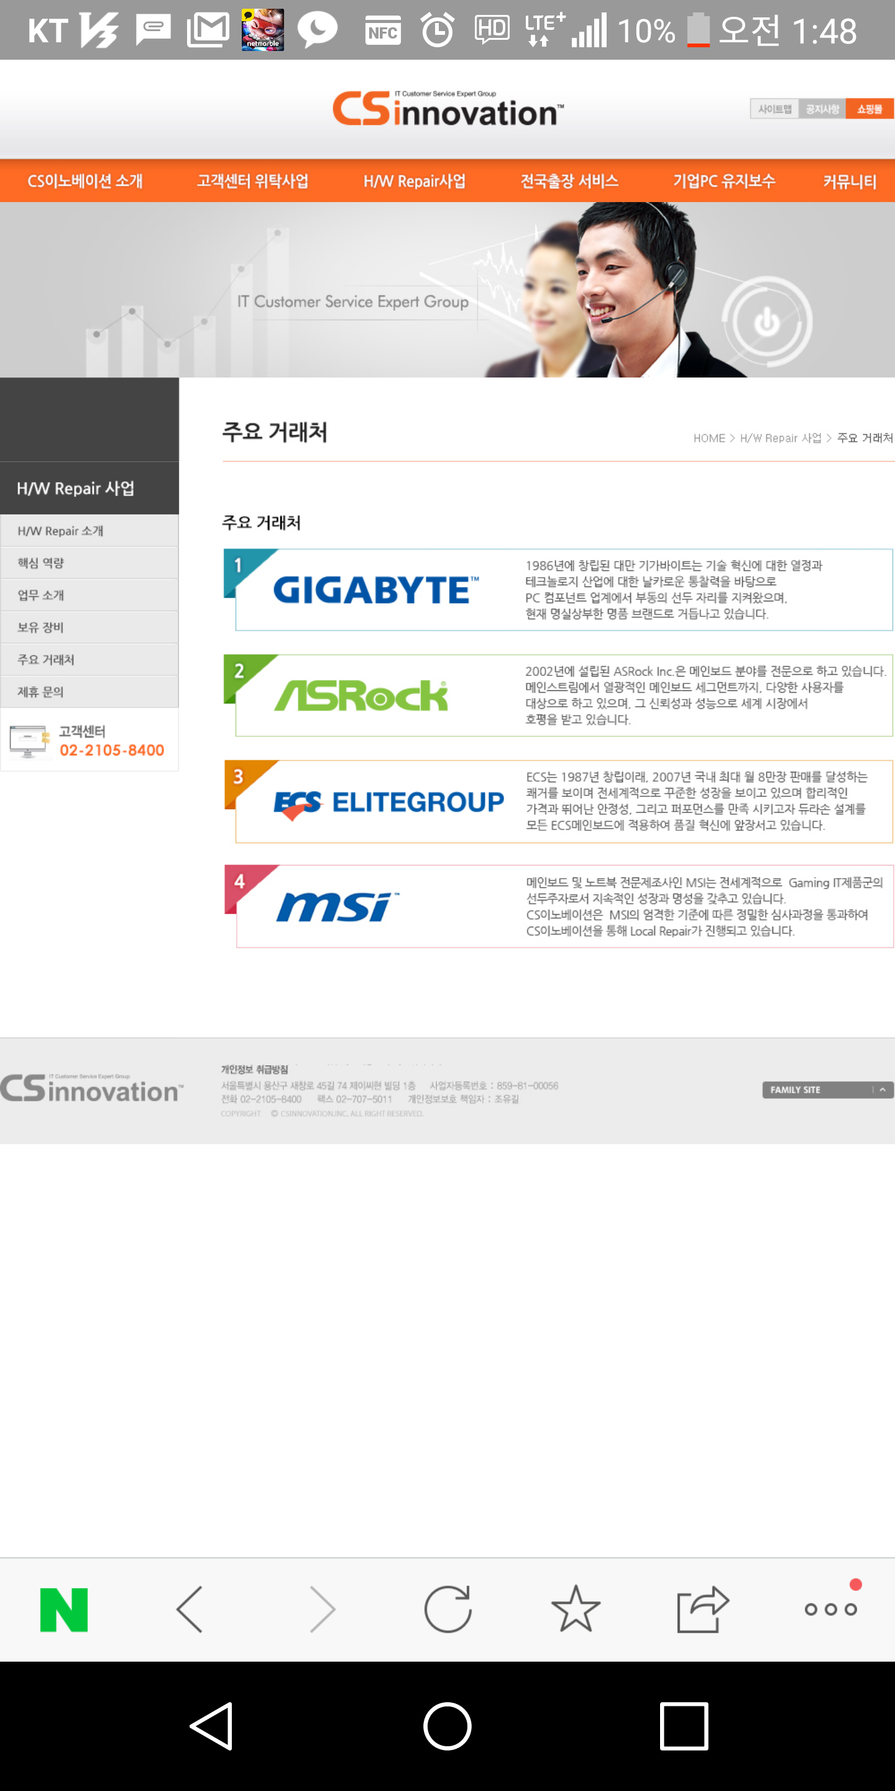Select 제휴 문의 in the sidebar
Image resolution: width=895 pixels, height=1791 pixels.
click(89, 692)
